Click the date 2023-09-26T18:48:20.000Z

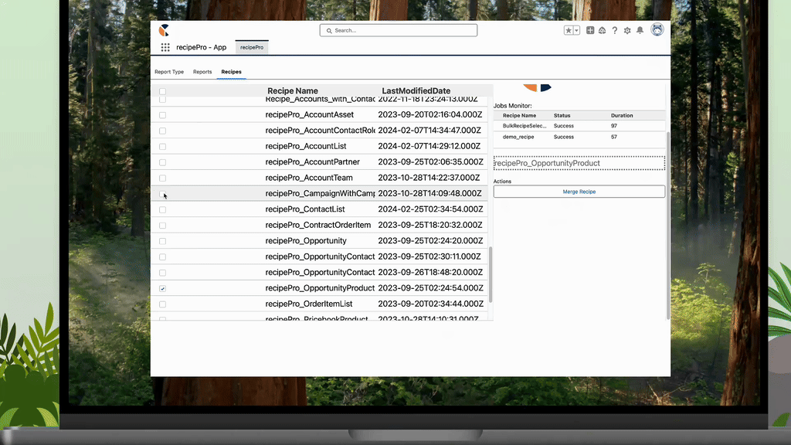point(430,272)
